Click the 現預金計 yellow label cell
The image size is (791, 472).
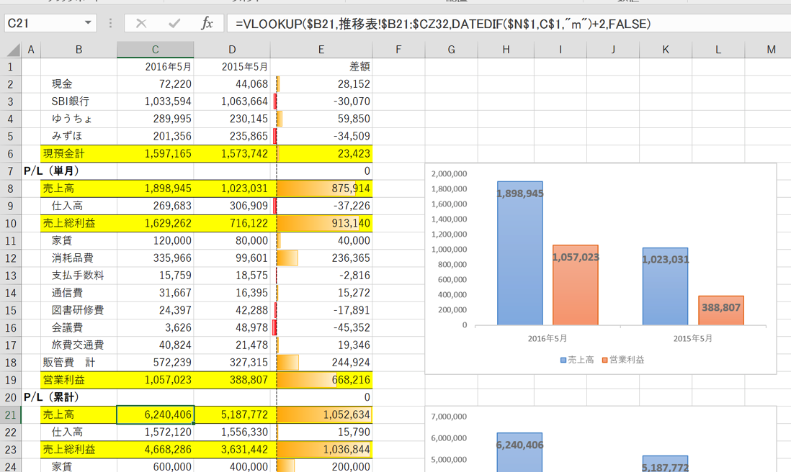pyautogui.click(x=79, y=154)
